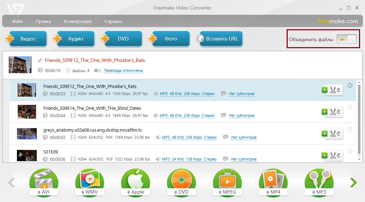This screenshot has width=365, height=202.
Task: Click the Вставить URL button
Action: point(220,39)
